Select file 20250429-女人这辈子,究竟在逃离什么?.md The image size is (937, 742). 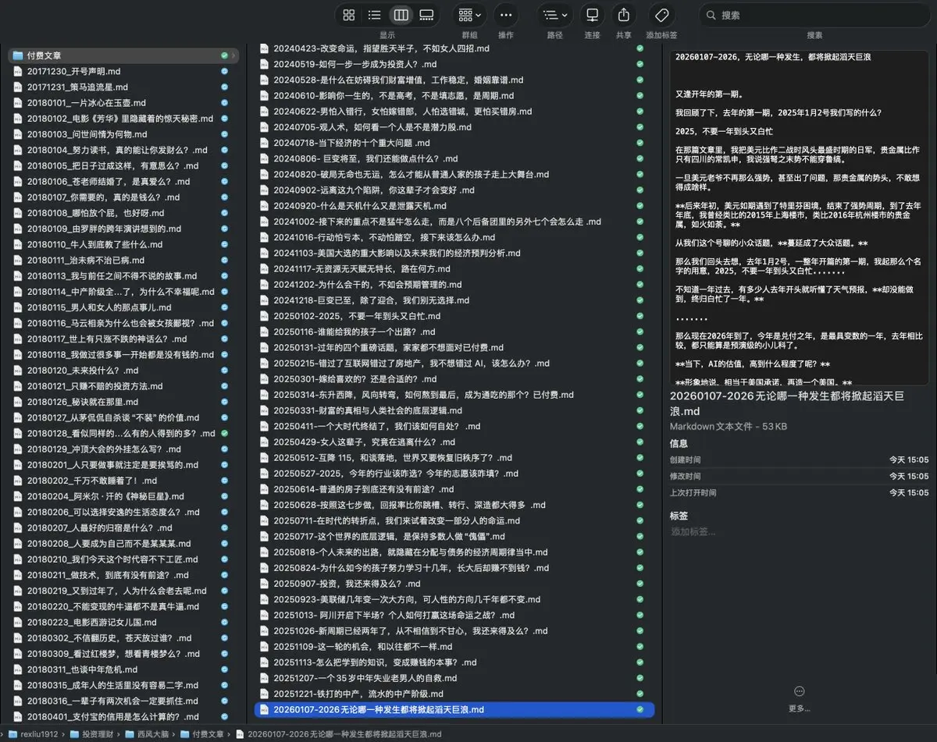tap(454, 442)
